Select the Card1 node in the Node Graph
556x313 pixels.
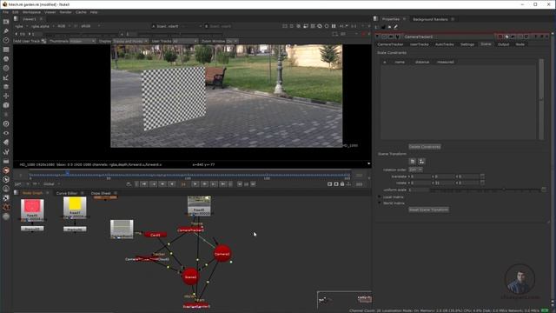pos(156,235)
